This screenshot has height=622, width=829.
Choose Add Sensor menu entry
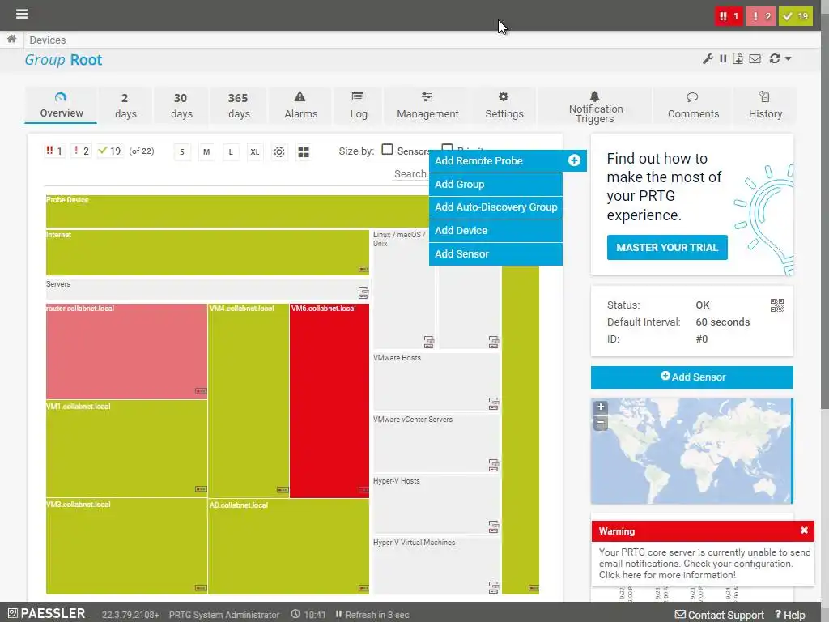(495, 253)
